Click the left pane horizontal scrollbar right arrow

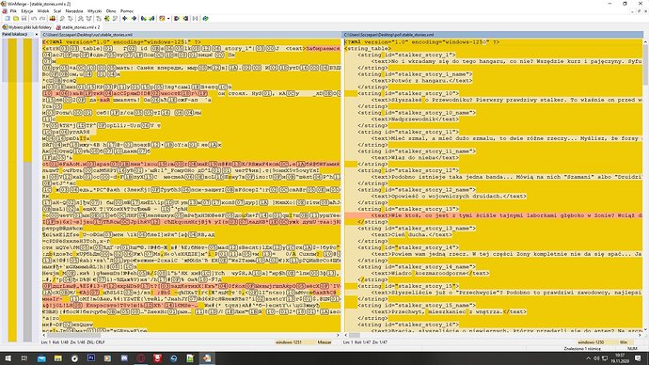coord(338,335)
